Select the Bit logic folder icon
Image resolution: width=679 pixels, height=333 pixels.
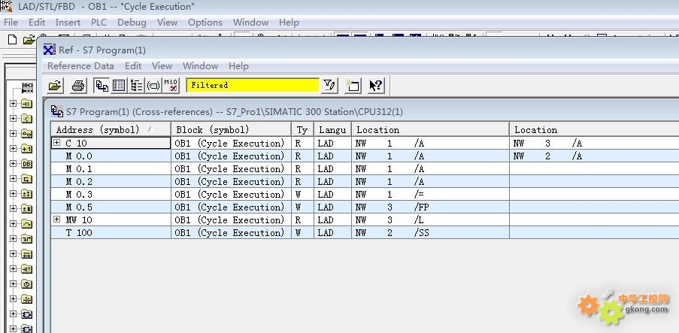click(27, 104)
